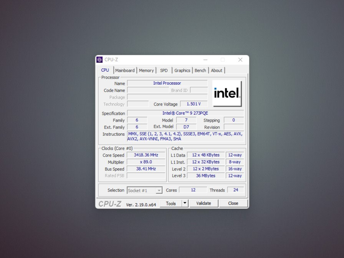Click the Tools button

171,203
